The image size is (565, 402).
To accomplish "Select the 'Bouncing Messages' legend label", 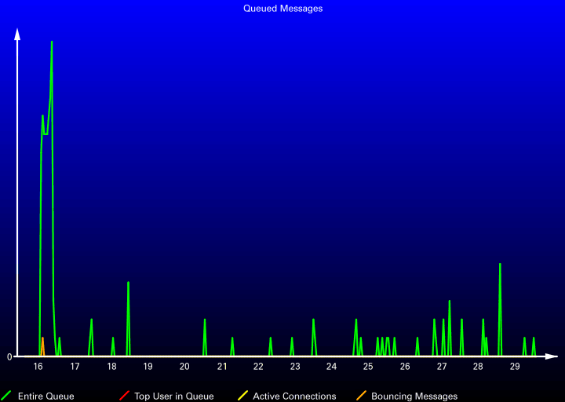I will click(414, 397).
